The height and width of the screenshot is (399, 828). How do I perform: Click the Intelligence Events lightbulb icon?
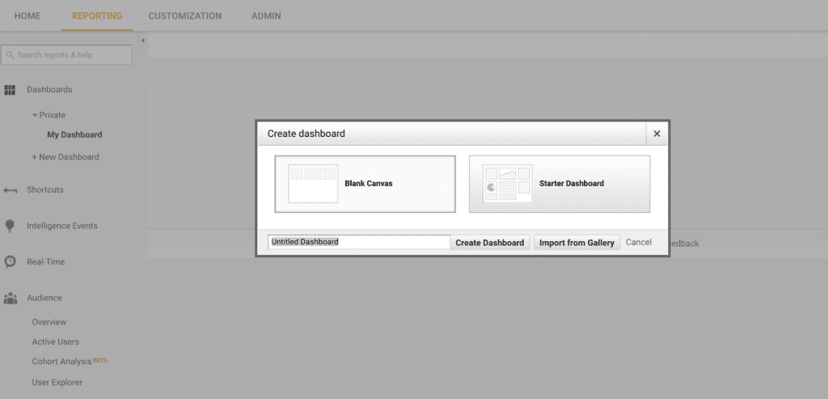[x=10, y=226]
